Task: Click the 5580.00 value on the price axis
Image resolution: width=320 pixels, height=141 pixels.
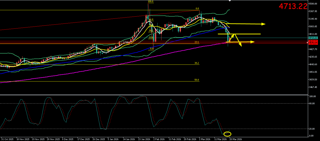Action: 313,4
